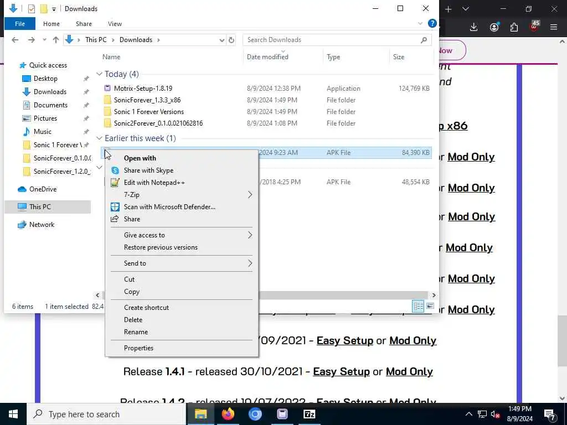Screen dimensions: 567x425
Task: Open Restore previous versions
Action: 161,247
